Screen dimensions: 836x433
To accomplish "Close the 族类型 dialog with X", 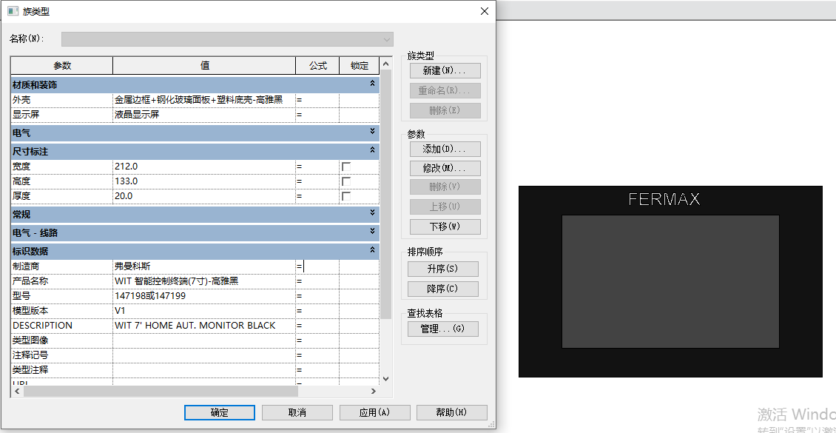I will click(484, 11).
